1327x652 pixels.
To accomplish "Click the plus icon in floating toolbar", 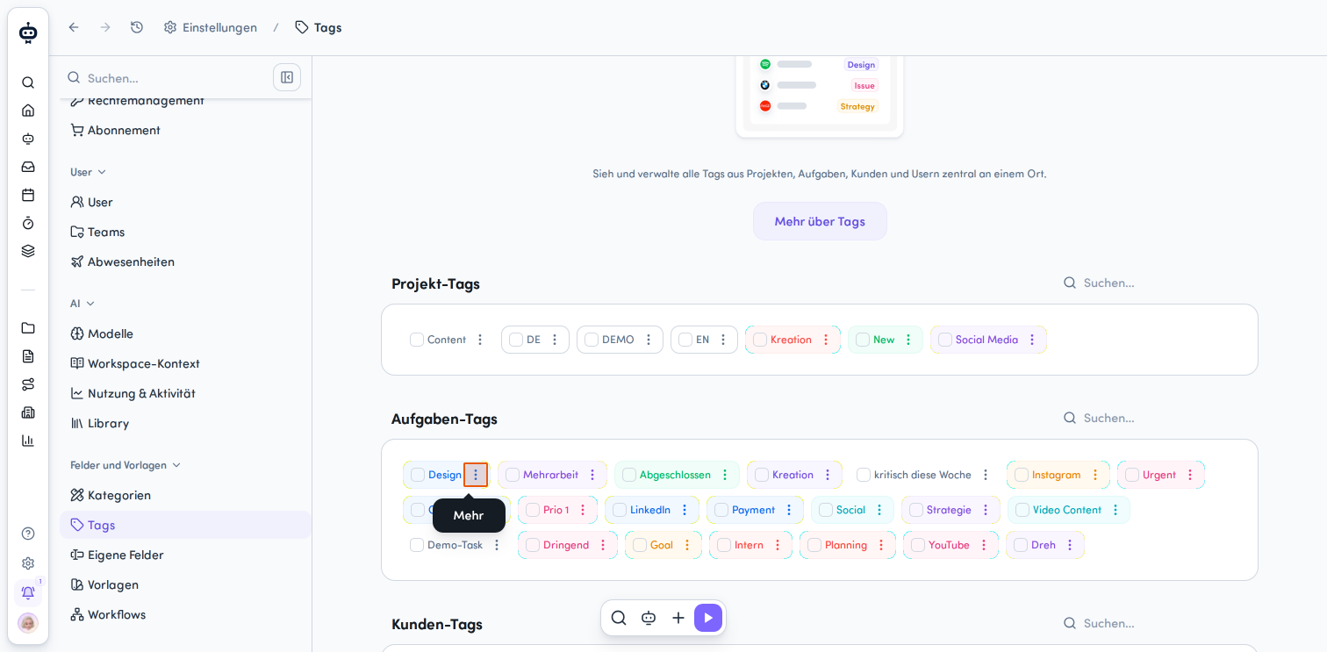I will pos(678,618).
